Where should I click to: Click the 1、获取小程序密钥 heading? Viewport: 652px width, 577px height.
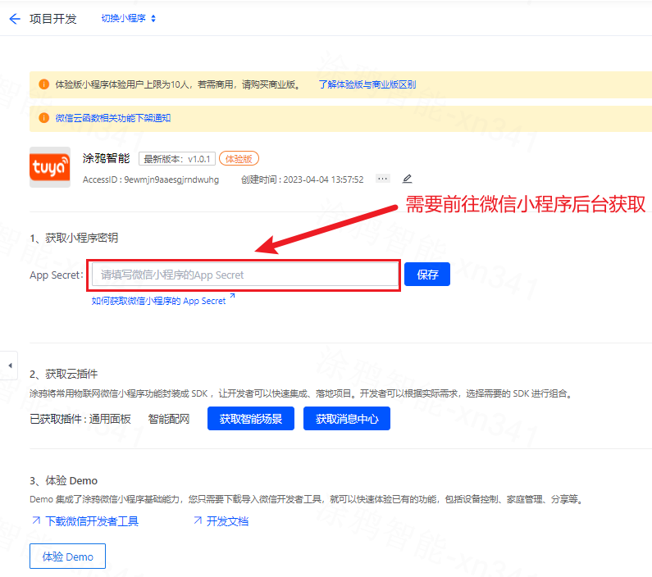(74, 238)
